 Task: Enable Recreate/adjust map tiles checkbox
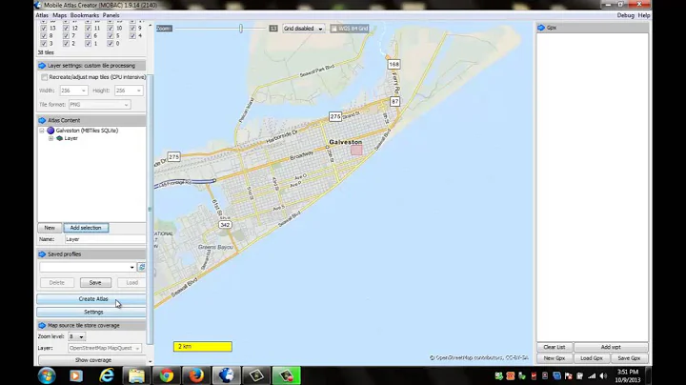44,77
